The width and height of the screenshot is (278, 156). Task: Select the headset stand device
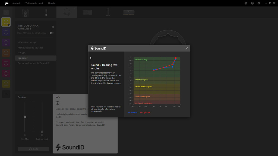tap(108, 12)
